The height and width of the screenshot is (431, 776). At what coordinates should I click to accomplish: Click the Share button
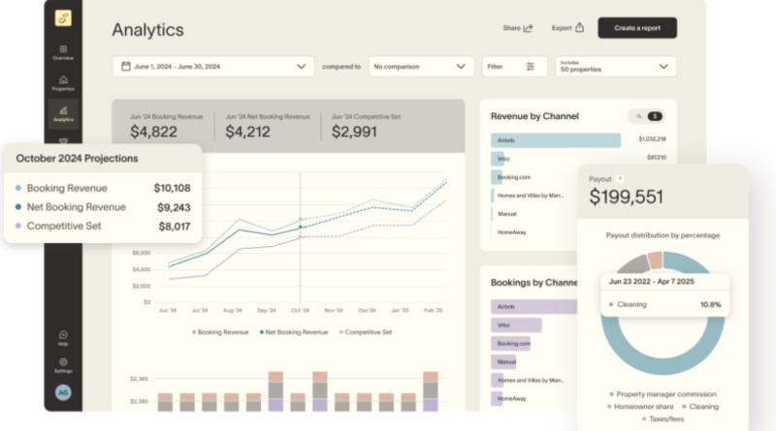click(x=517, y=28)
